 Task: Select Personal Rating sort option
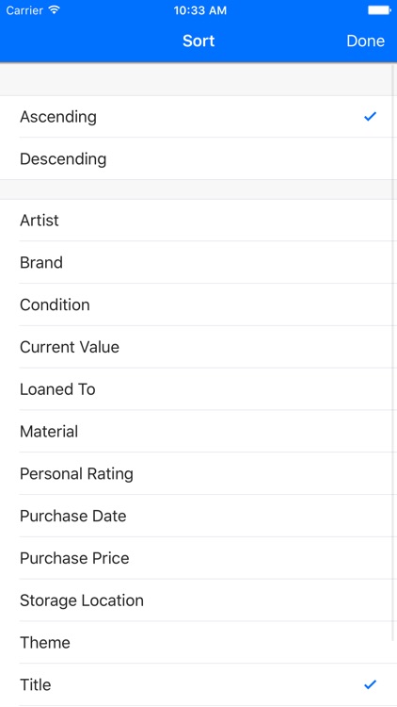point(198,474)
